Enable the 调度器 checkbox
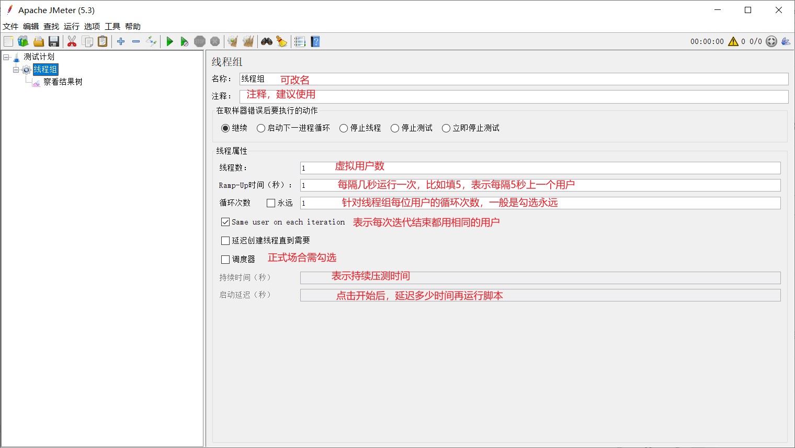 225,260
